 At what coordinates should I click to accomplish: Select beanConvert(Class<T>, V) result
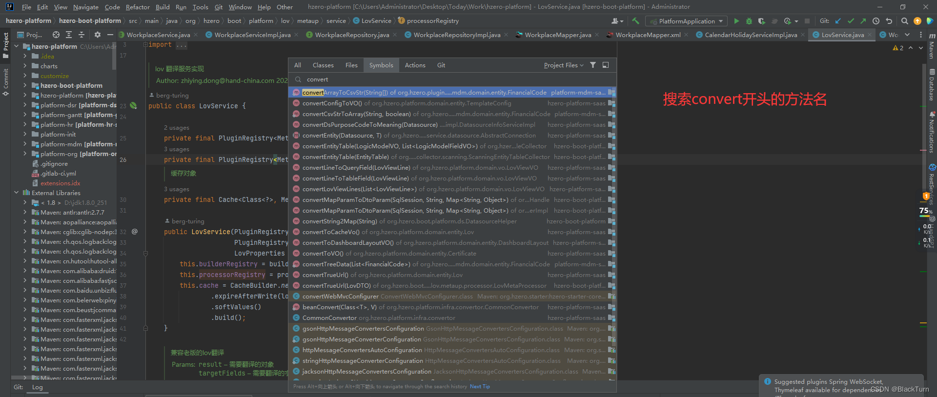pos(452,307)
